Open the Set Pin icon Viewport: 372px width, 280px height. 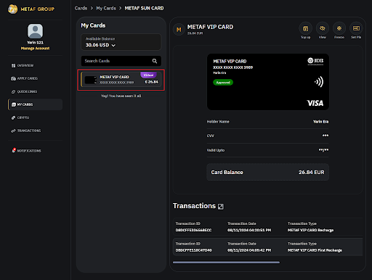(x=356, y=28)
